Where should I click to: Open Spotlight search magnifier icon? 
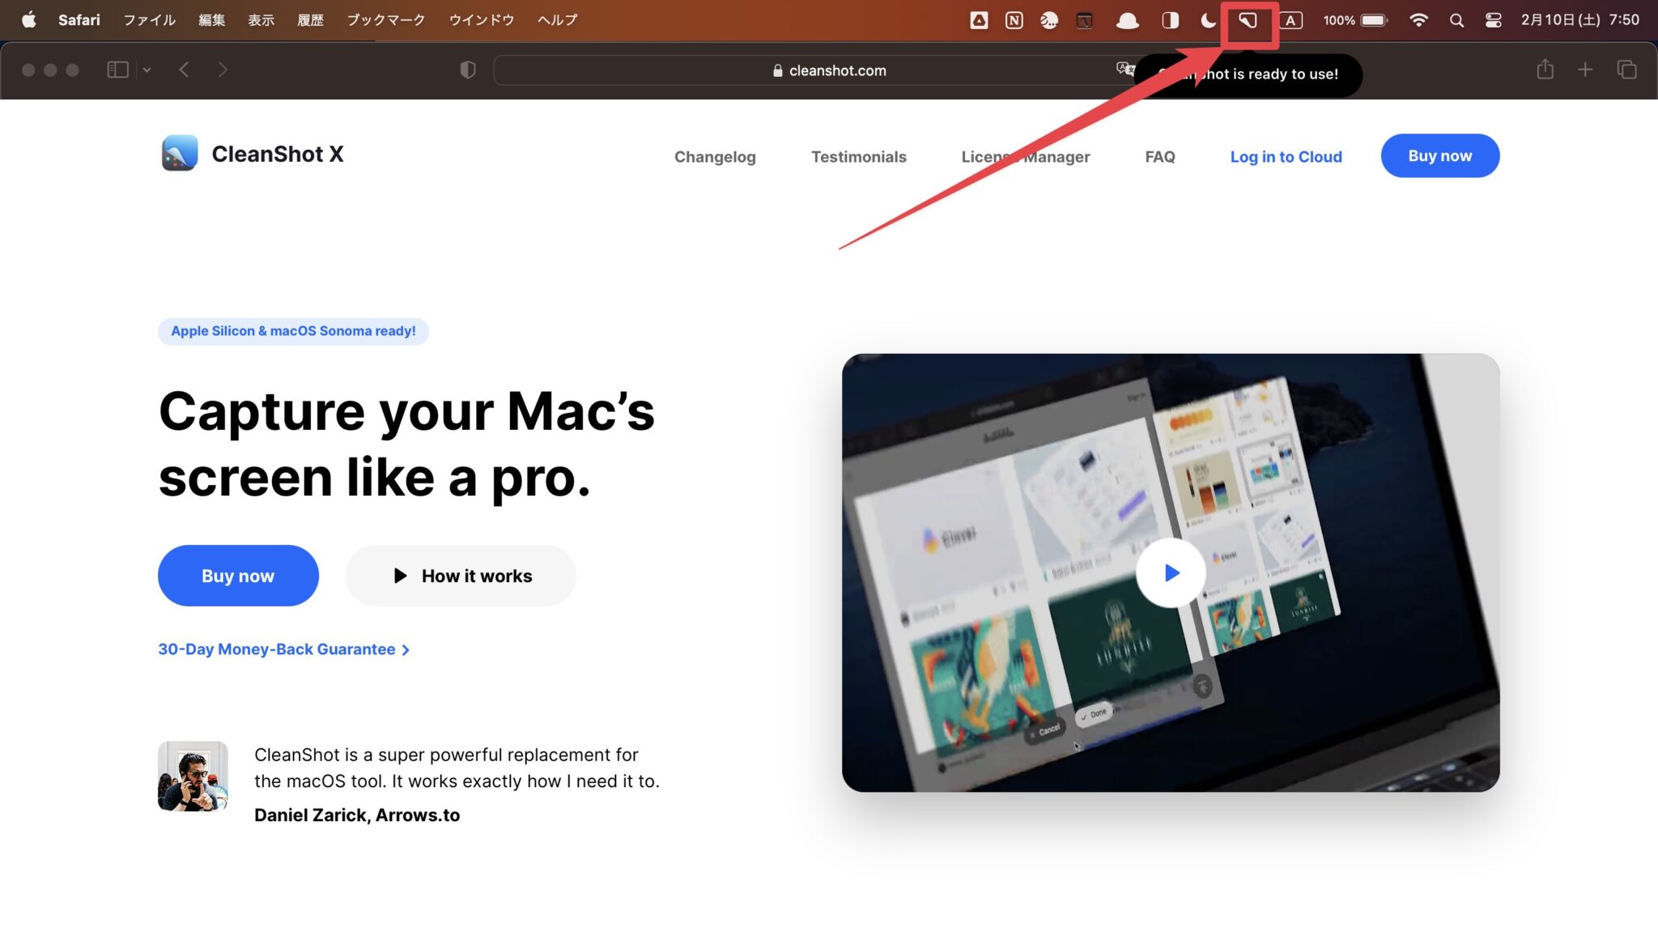click(x=1456, y=20)
